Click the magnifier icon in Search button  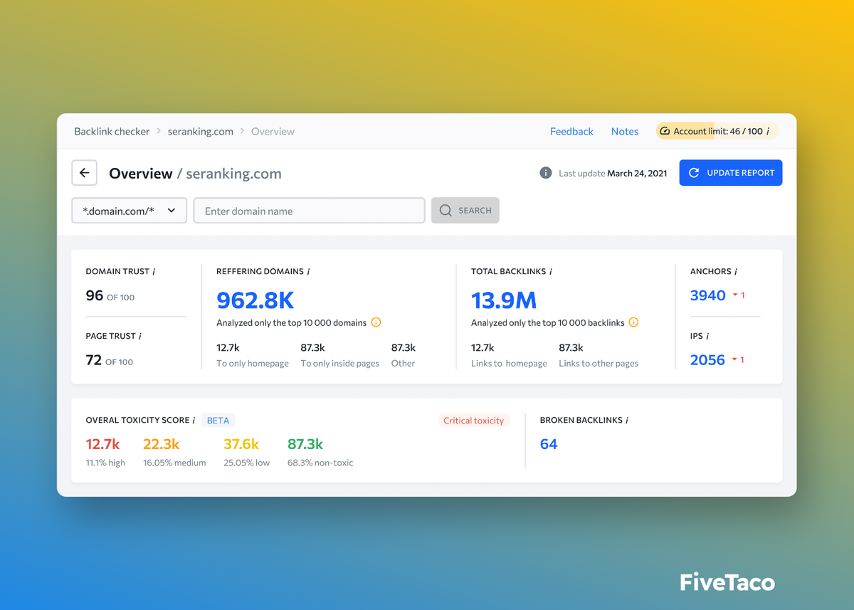coord(446,211)
